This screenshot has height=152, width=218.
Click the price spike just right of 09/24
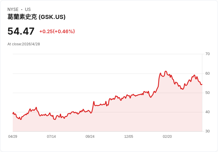pos(94,102)
